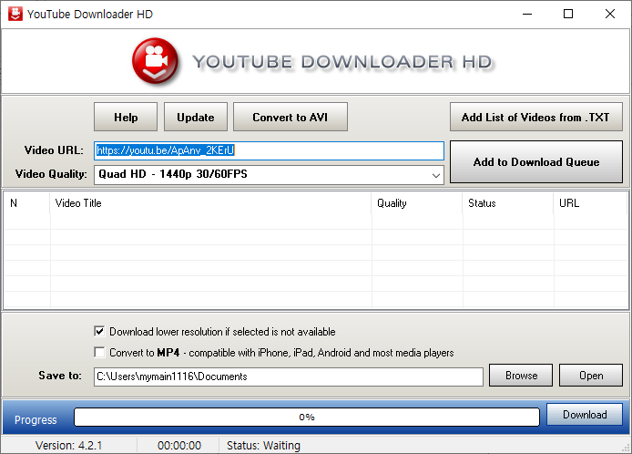
Task: Minimize the YouTube Downloader HD window
Action: tap(527, 14)
